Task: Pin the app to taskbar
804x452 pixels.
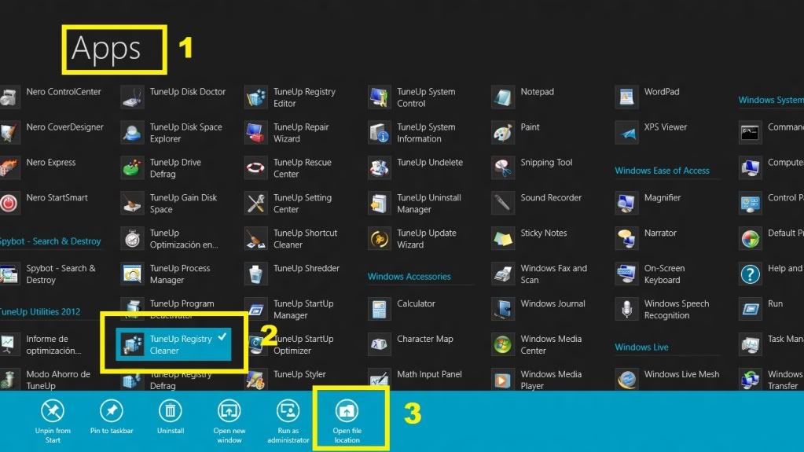Action: [112, 411]
